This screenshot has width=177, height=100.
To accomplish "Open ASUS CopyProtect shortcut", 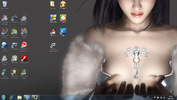I will (x=5, y=74).
